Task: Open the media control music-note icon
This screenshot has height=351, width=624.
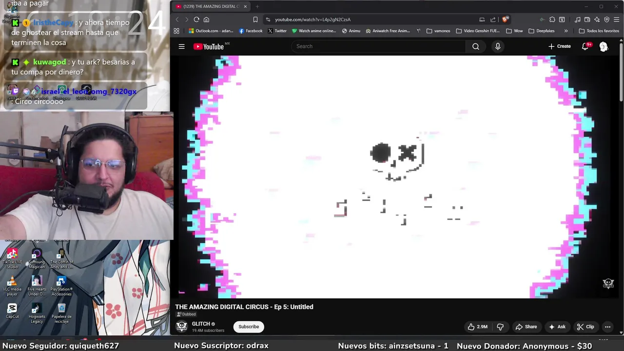Action: click(x=578, y=19)
